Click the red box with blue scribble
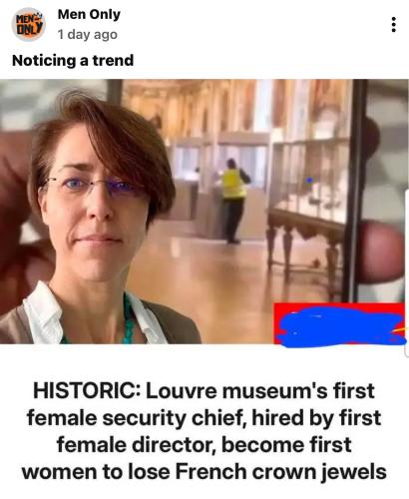 [x=339, y=323]
